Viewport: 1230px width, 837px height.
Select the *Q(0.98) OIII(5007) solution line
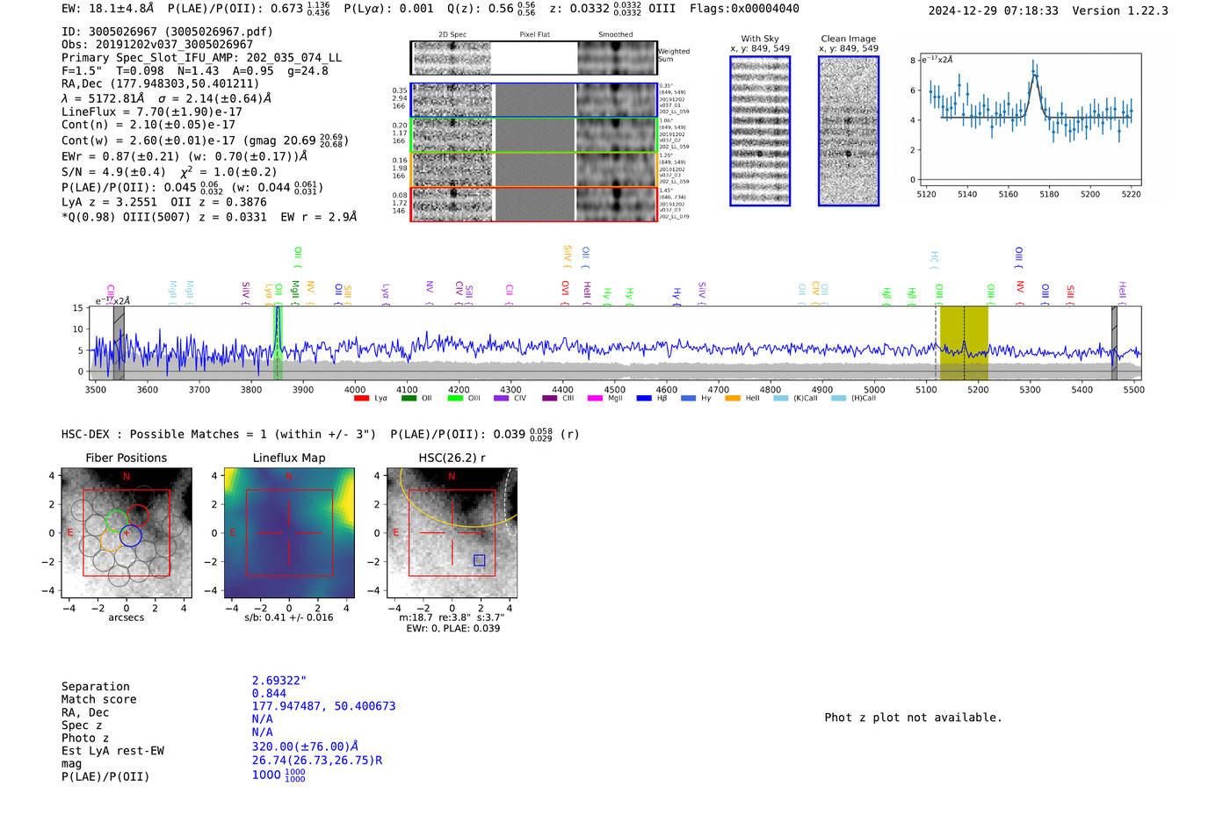209,217
